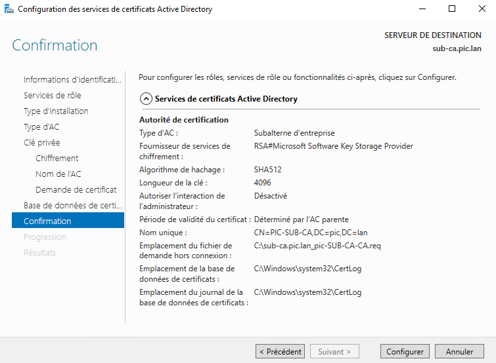Click the large Confirmation page title
Image resolution: width=496 pixels, height=363 pixels.
(x=55, y=45)
